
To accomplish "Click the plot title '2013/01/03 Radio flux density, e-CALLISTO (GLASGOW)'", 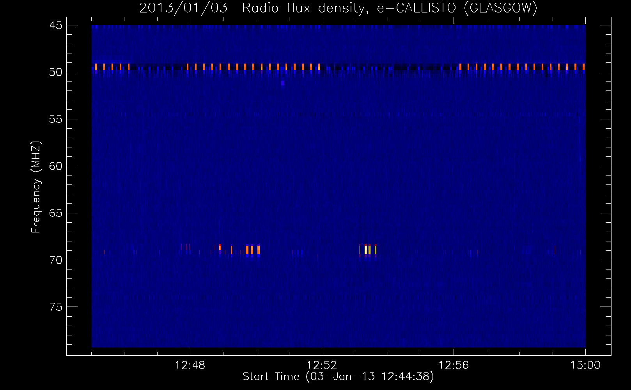I will click(338, 8).
